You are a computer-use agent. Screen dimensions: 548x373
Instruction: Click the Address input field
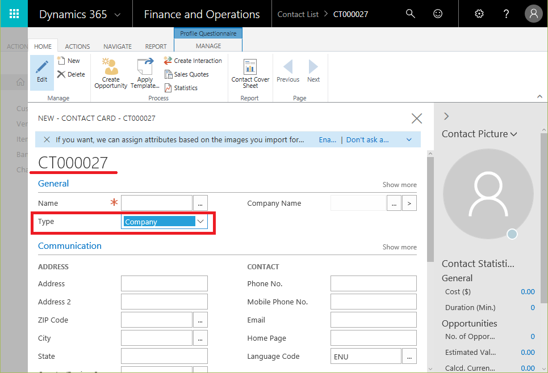point(164,283)
